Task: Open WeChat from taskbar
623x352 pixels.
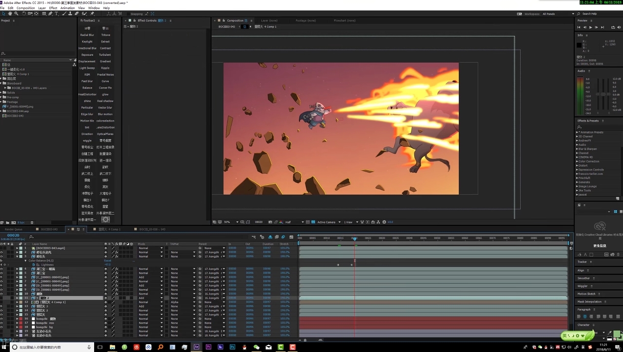Action: point(257,347)
